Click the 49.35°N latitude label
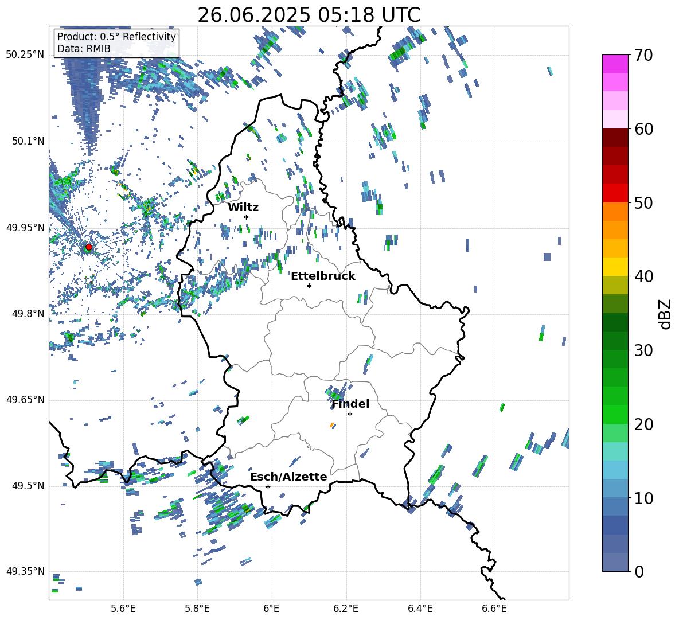The height and width of the screenshot is (620, 679). [25, 571]
